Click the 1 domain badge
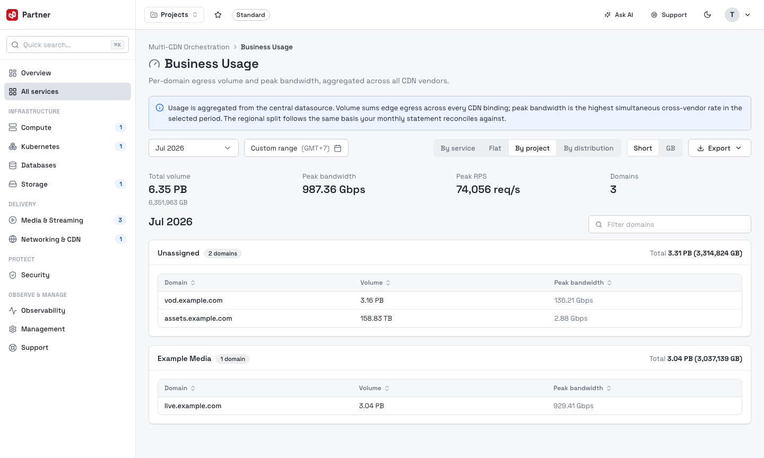This screenshot has height=458, width=764. click(x=233, y=359)
